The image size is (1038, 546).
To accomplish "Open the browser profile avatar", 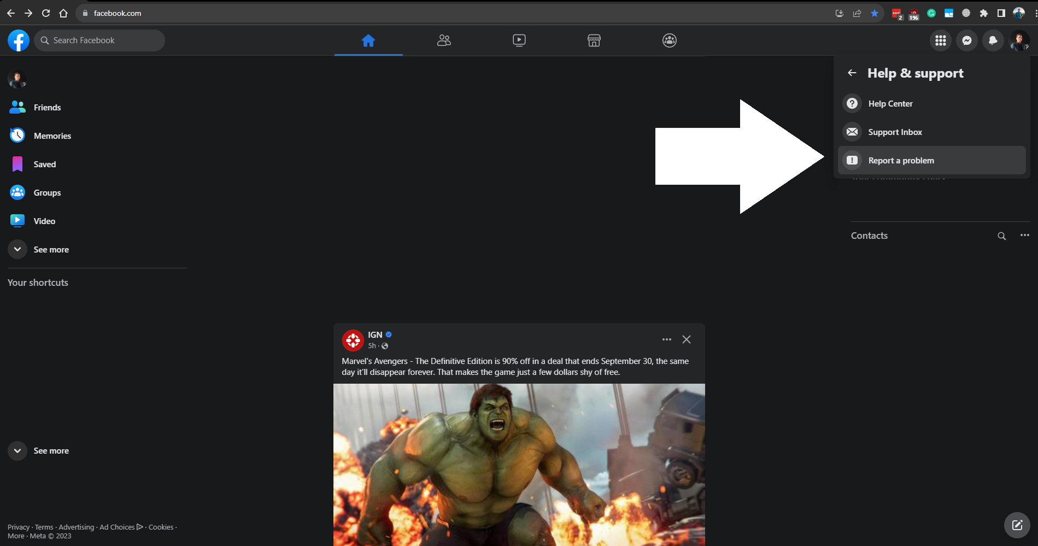I will (1019, 13).
